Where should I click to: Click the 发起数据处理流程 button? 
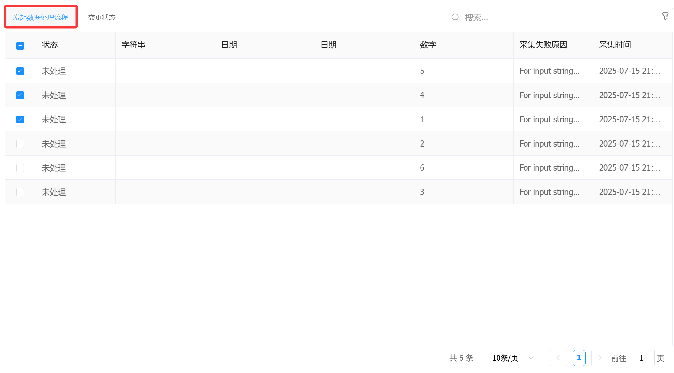40,17
